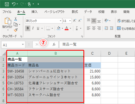Open the Undo history dropdown arrow

tap(17, 4)
